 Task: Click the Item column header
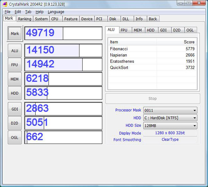[132, 42]
